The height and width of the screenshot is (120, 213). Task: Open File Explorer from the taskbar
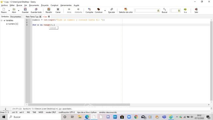click(x=80, y=117)
